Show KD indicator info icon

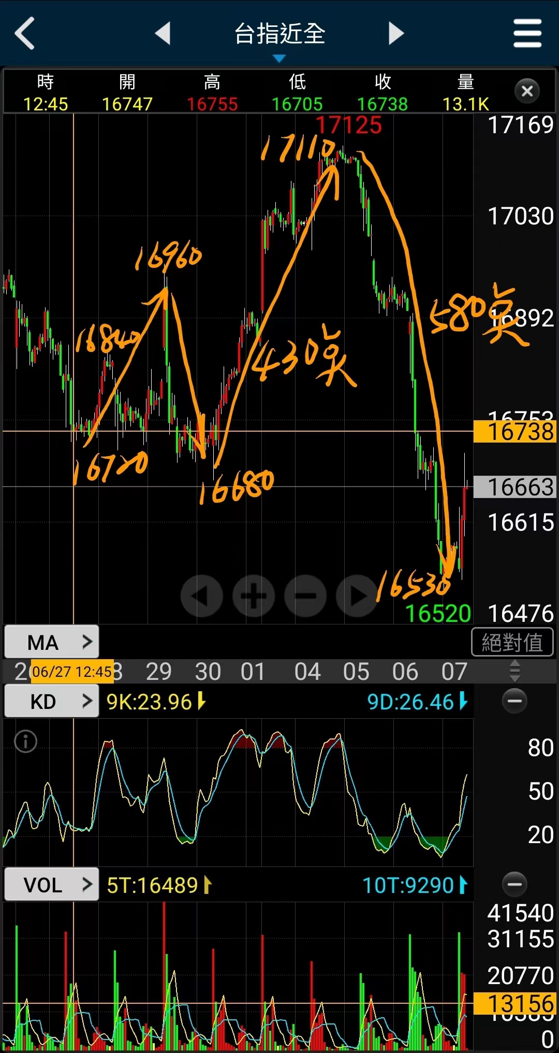click(x=26, y=741)
